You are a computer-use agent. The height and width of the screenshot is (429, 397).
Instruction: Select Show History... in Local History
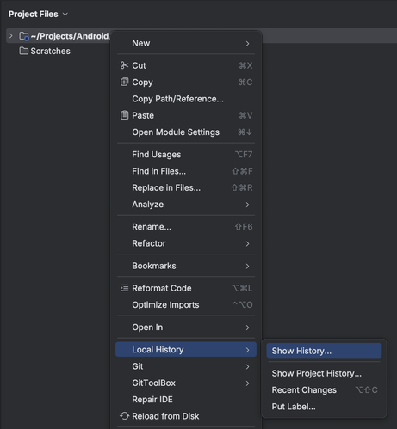coord(324,351)
